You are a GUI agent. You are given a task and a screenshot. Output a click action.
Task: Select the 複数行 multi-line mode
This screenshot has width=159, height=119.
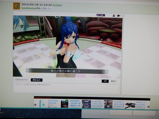[114, 81]
